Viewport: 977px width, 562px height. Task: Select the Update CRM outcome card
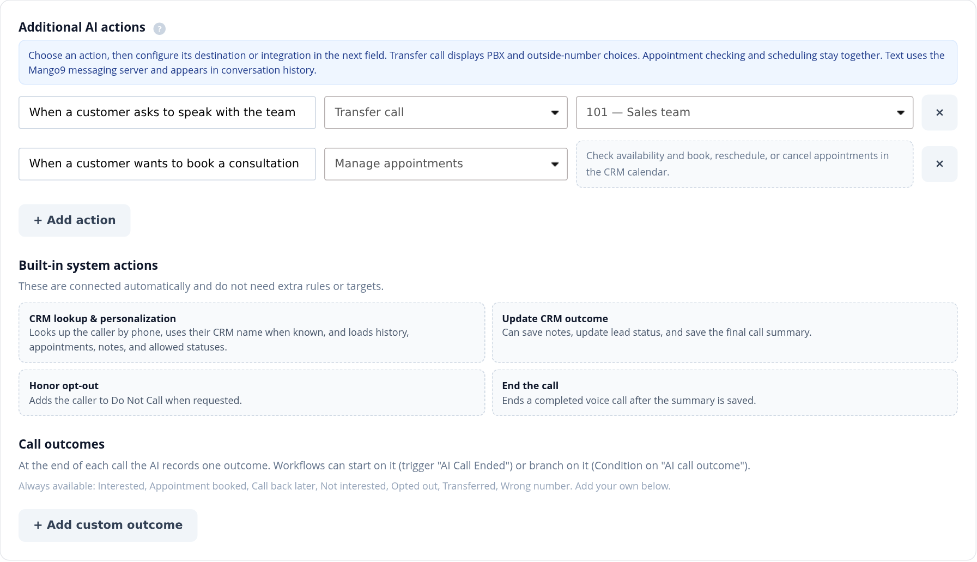[725, 333]
